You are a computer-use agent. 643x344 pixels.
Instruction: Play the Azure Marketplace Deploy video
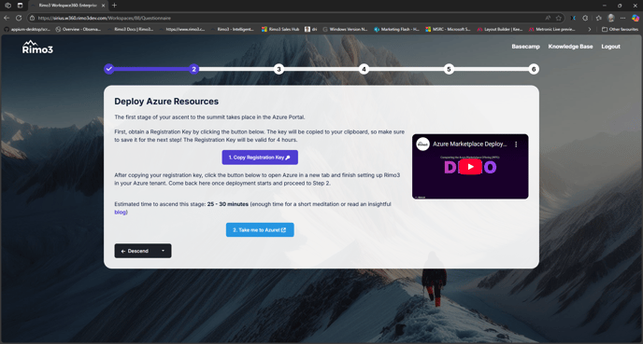pos(470,167)
